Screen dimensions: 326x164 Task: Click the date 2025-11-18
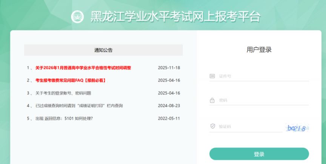tap(169, 68)
